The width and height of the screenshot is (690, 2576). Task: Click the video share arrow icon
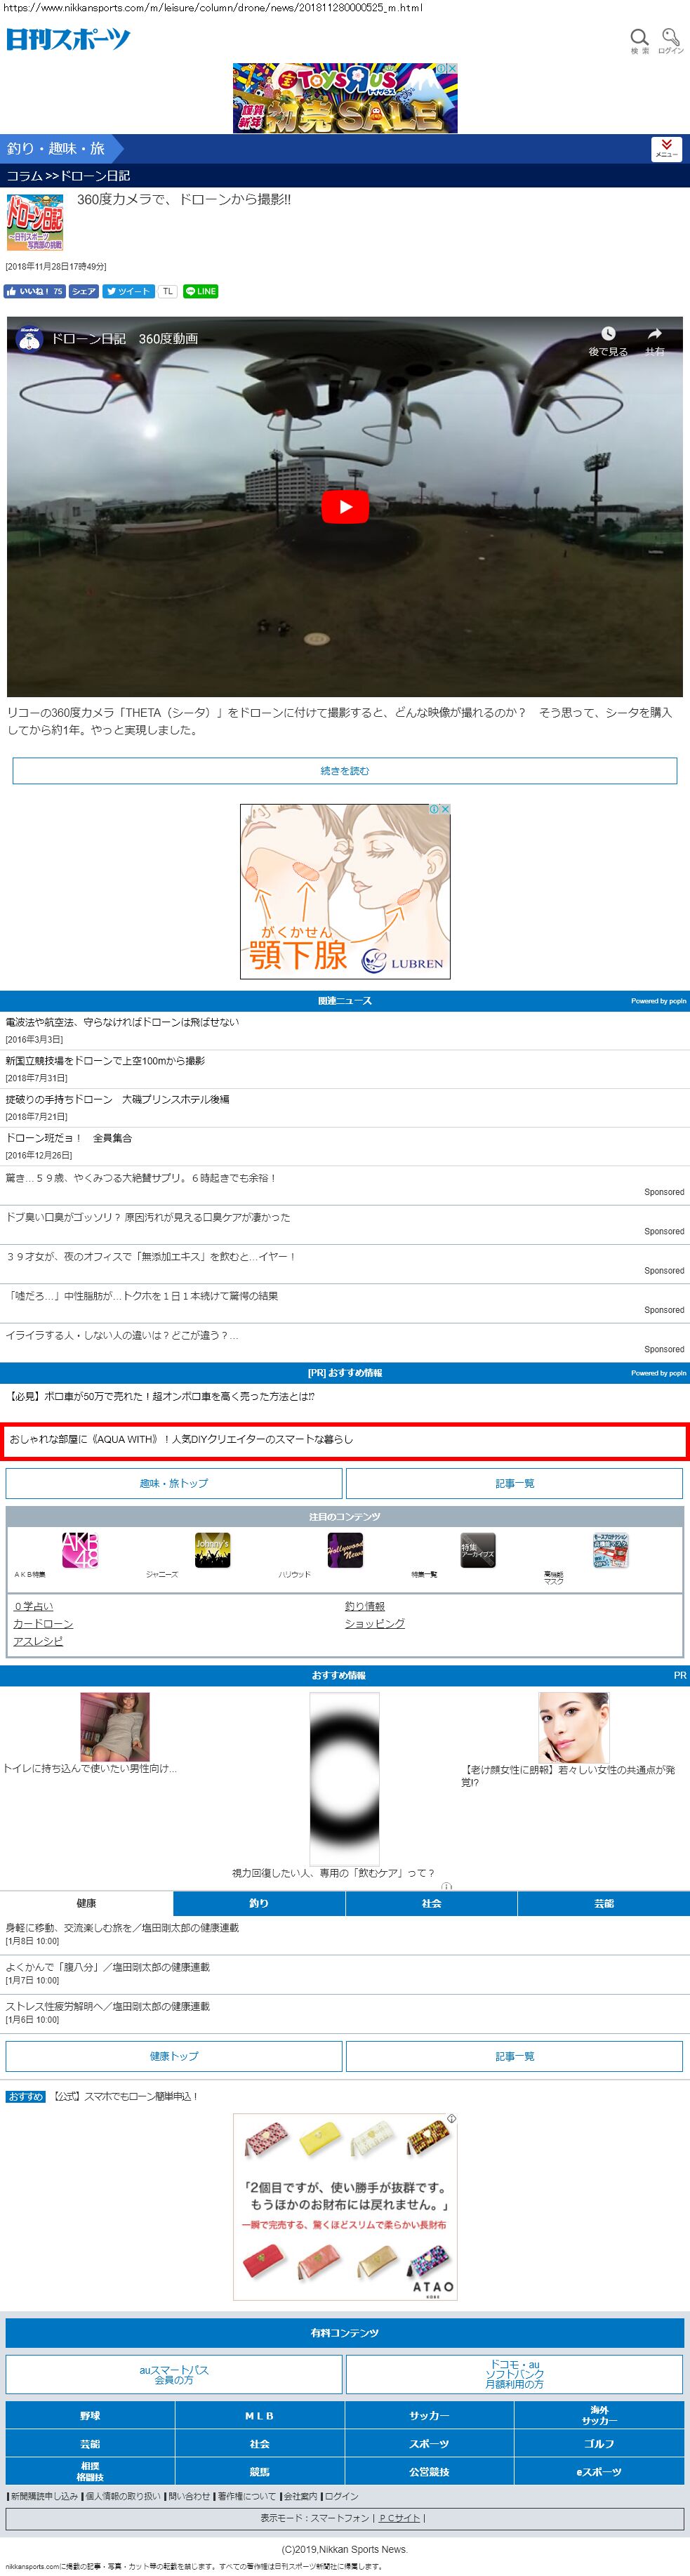655,334
